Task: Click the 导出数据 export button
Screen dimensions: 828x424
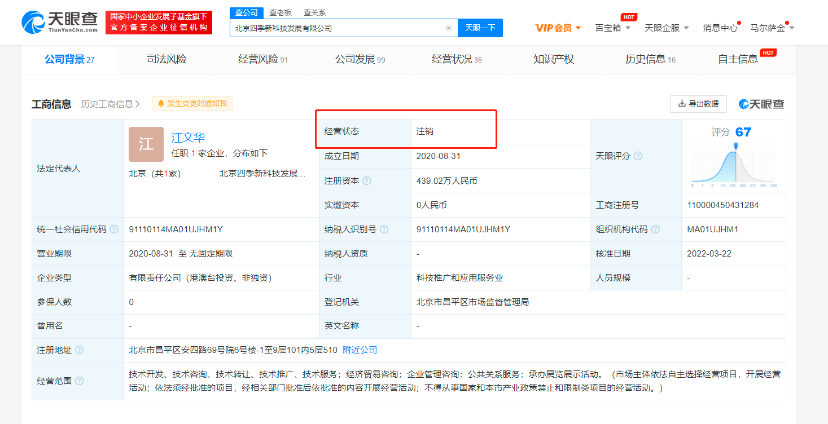Action: coord(698,104)
